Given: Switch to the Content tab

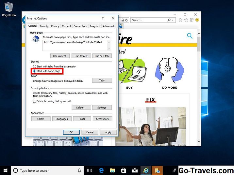Looking at the screenshot, I should 66,26.
